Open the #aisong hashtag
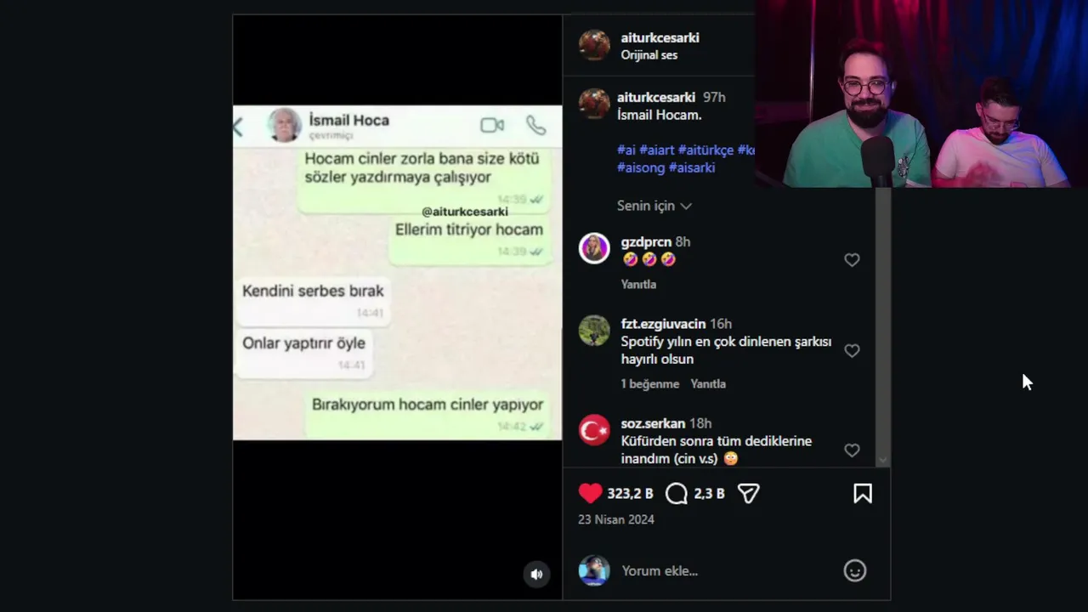 click(x=641, y=167)
